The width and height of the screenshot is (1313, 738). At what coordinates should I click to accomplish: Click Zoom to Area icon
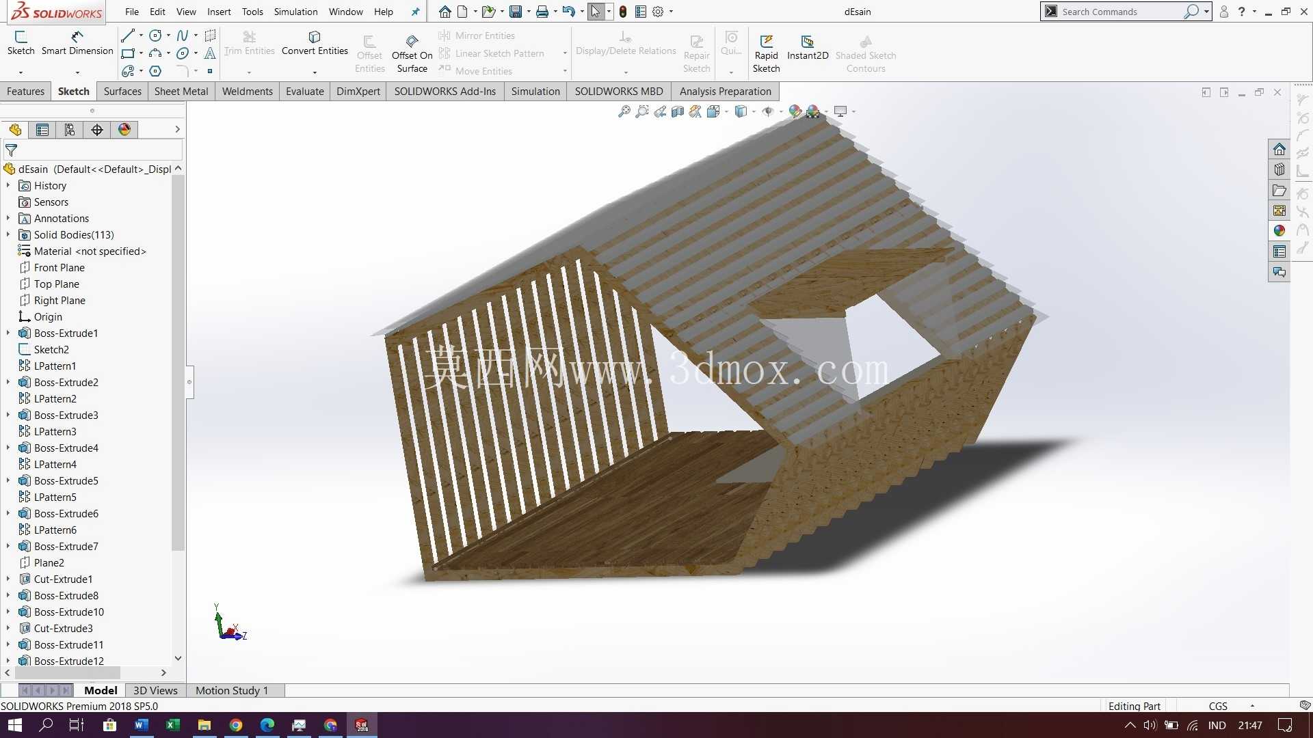pyautogui.click(x=642, y=111)
